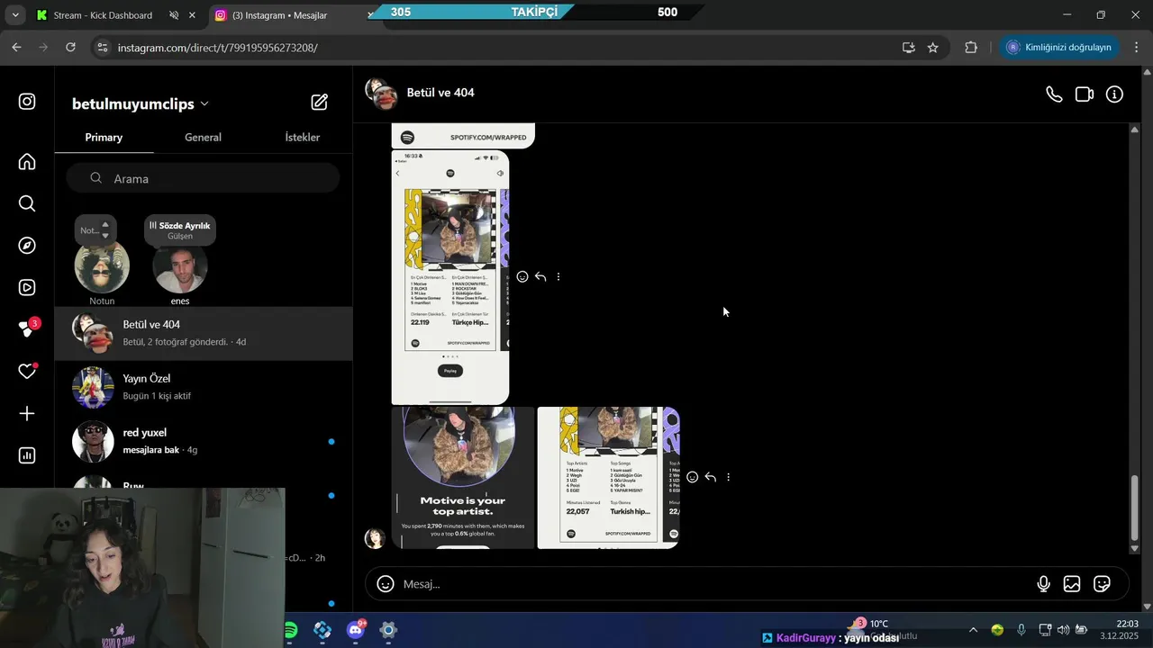Open taskbar volume speaker icon
The height and width of the screenshot is (648, 1153).
coord(1063,630)
